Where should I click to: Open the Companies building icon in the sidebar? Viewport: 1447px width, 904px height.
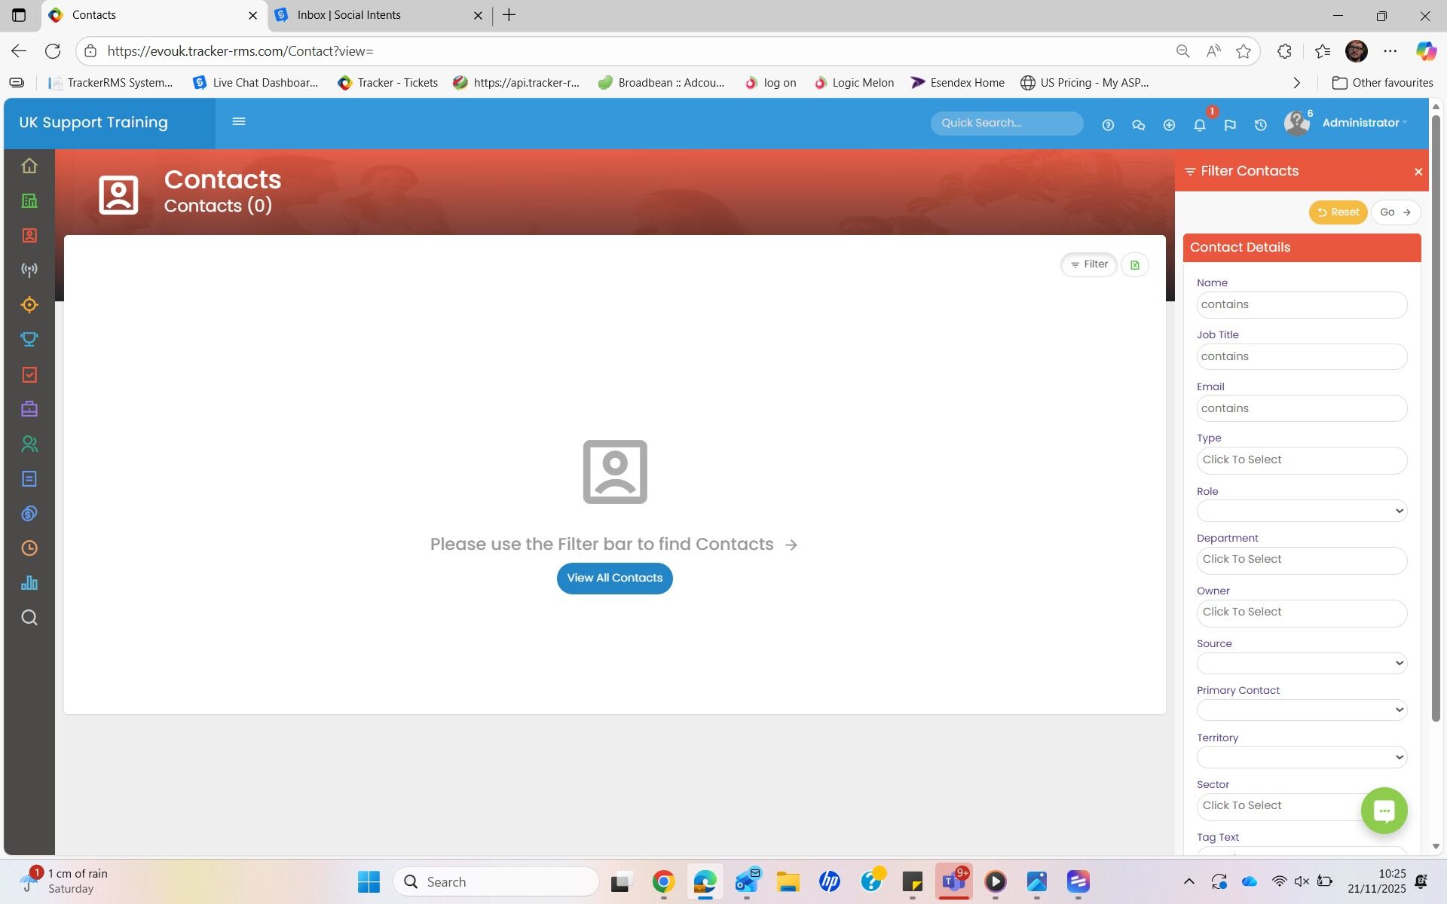pos(29,200)
